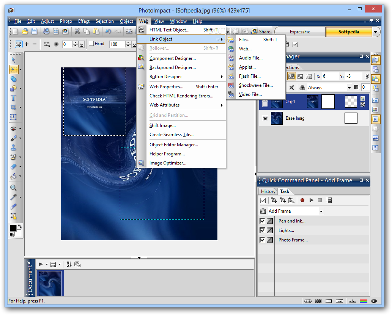392x315 pixels.
Task: Select the Clone stamp tool
Action: pyautogui.click(x=14, y=147)
